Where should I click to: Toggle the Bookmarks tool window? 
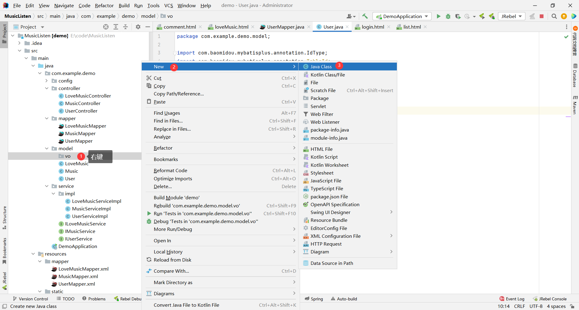click(4, 251)
